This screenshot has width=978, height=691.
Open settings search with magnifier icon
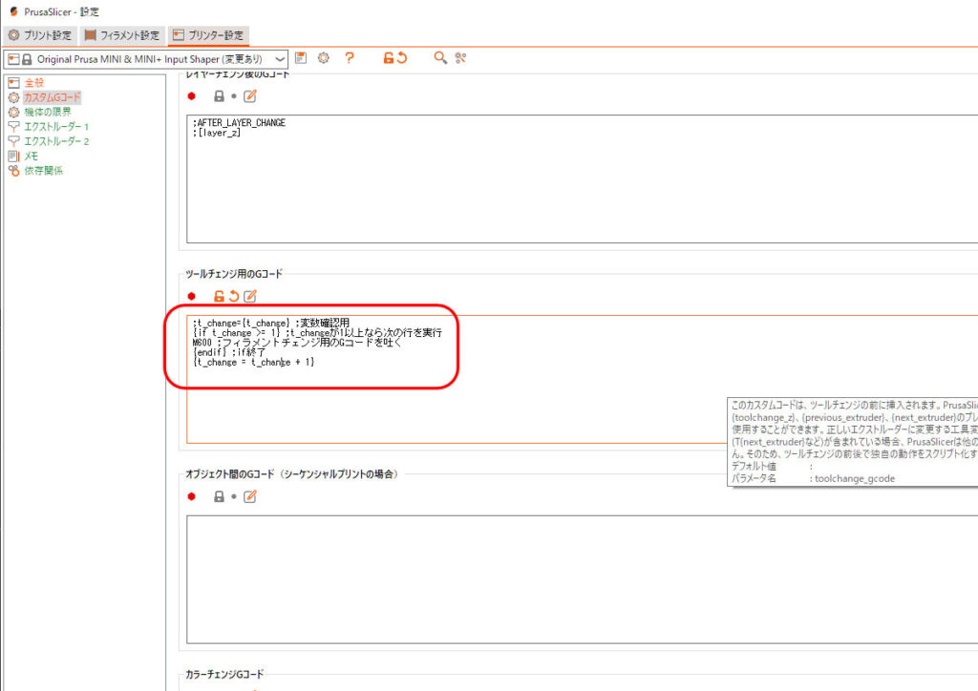point(440,58)
